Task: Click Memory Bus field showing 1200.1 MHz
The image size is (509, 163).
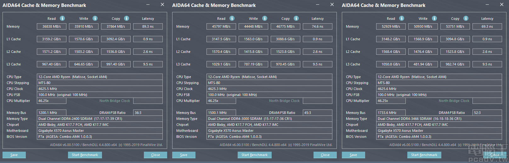Action: pyautogui.click(x=52, y=113)
